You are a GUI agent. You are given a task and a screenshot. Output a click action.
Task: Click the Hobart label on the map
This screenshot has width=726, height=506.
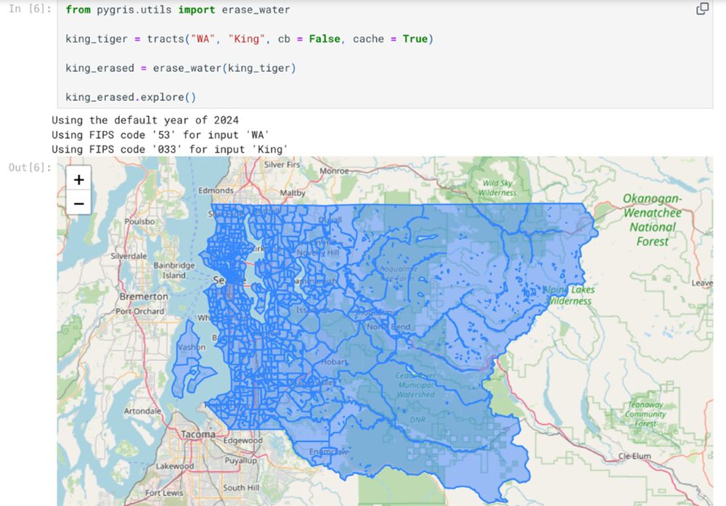334,362
